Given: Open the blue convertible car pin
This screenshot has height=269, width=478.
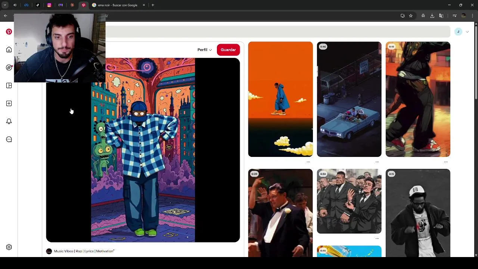Looking at the screenshot, I should point(349,99).
